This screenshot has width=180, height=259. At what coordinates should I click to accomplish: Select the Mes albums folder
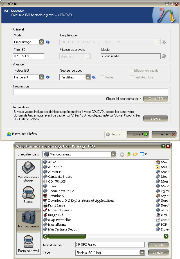click(55, 225)
